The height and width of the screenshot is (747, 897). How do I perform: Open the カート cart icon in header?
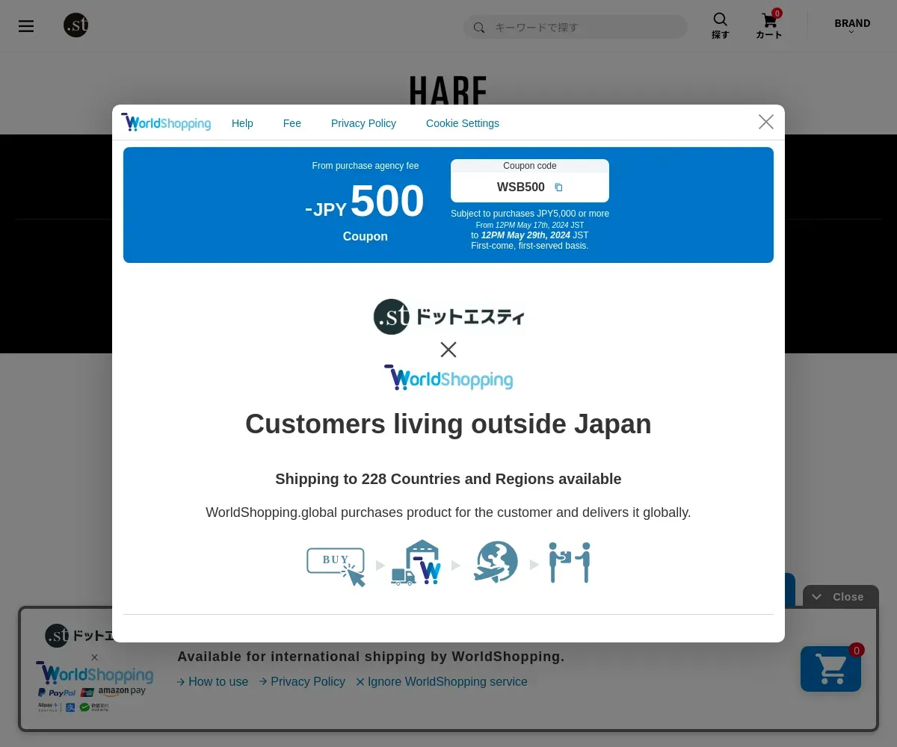[x=769, y=25]
